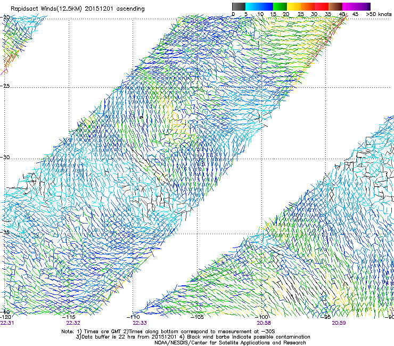Click the -30 latitude axis label
Image resolution: width=394 pixels, height=346 pixels.
point(5,158)
